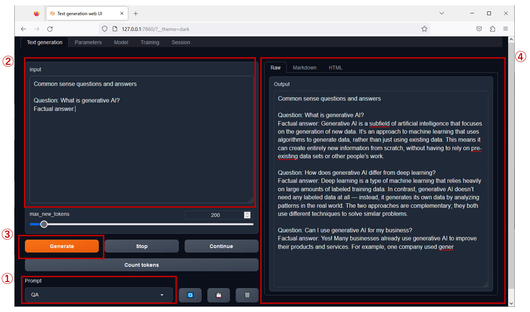The width and height of the screenshot is (530, 312).
Task: Delete the QA prompt using trash icon
Action: (x=247, y=295)
